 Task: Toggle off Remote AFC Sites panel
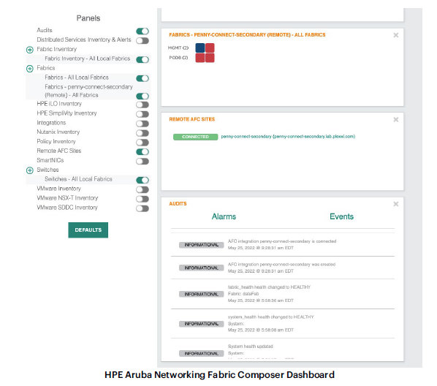coord(142,152)
